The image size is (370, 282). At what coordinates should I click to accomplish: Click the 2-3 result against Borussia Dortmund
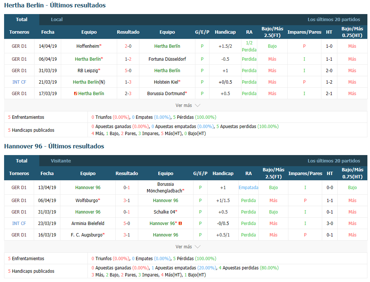tap(128, 94)
